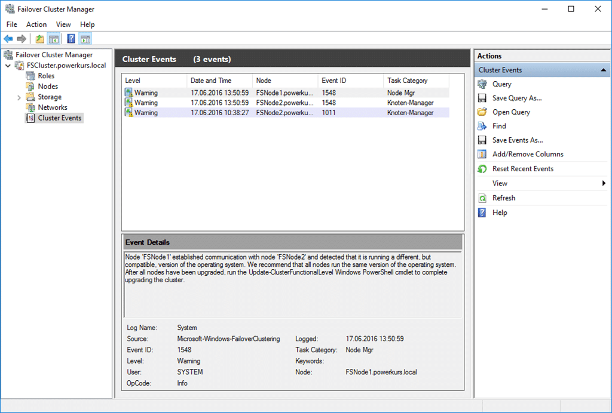Click the FSNode1.powerkurs.local node value in details
This screenshot has height=413, width=612.
point(381,372)
